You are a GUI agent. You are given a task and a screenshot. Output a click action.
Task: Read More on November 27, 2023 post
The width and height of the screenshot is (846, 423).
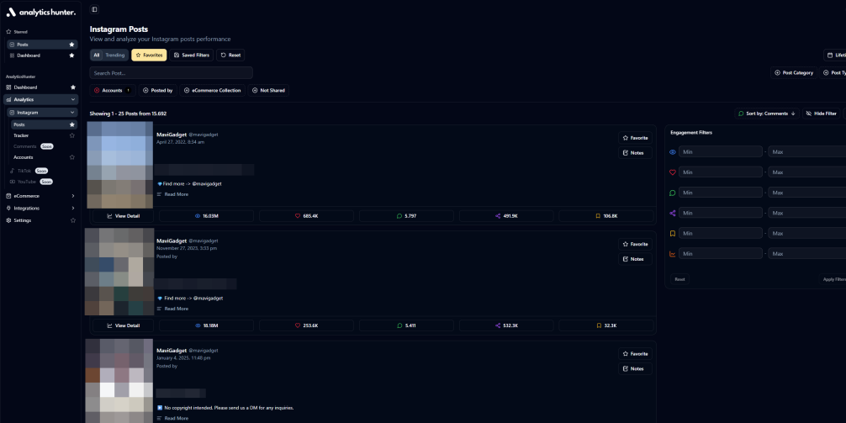tap(172, 309)
